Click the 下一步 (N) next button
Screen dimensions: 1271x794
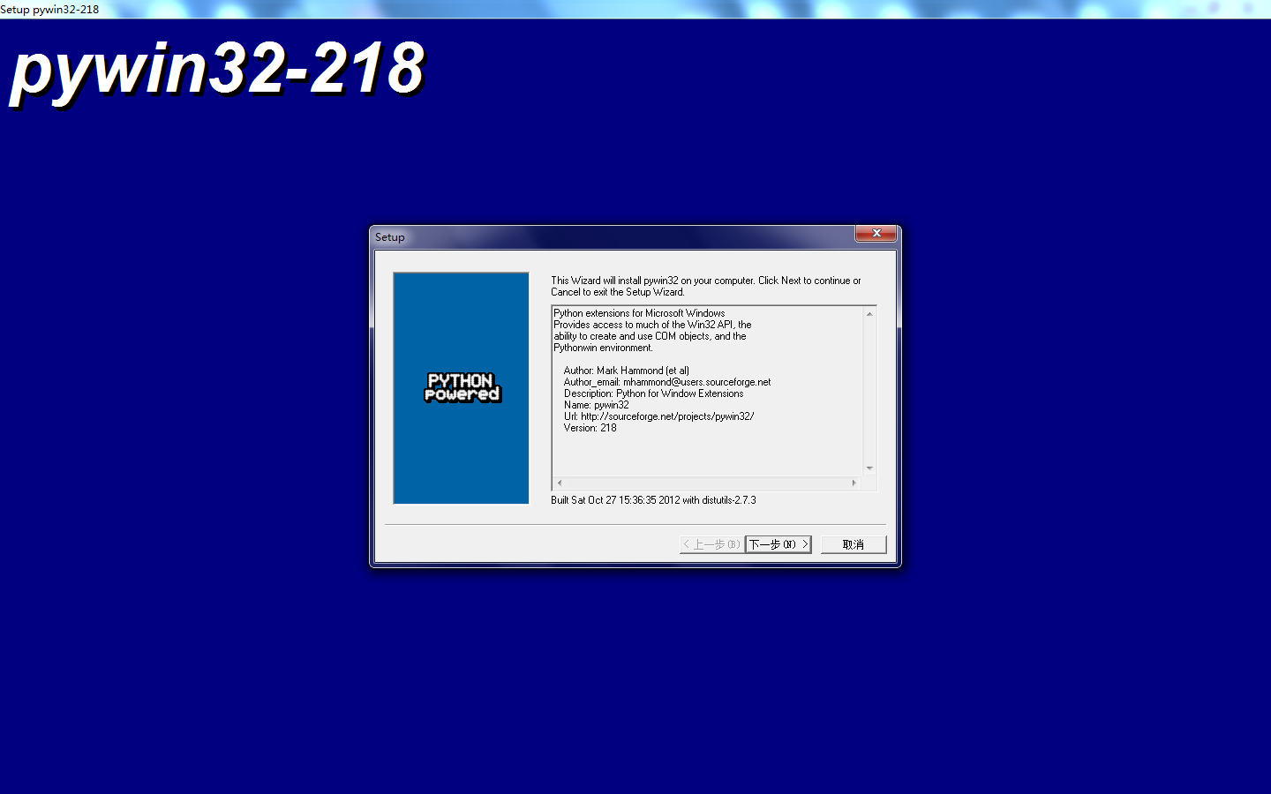point(778,544)
